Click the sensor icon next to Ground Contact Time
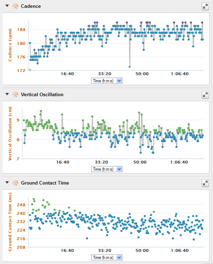This screenshot has height=264, width=213. pos(15,183)
